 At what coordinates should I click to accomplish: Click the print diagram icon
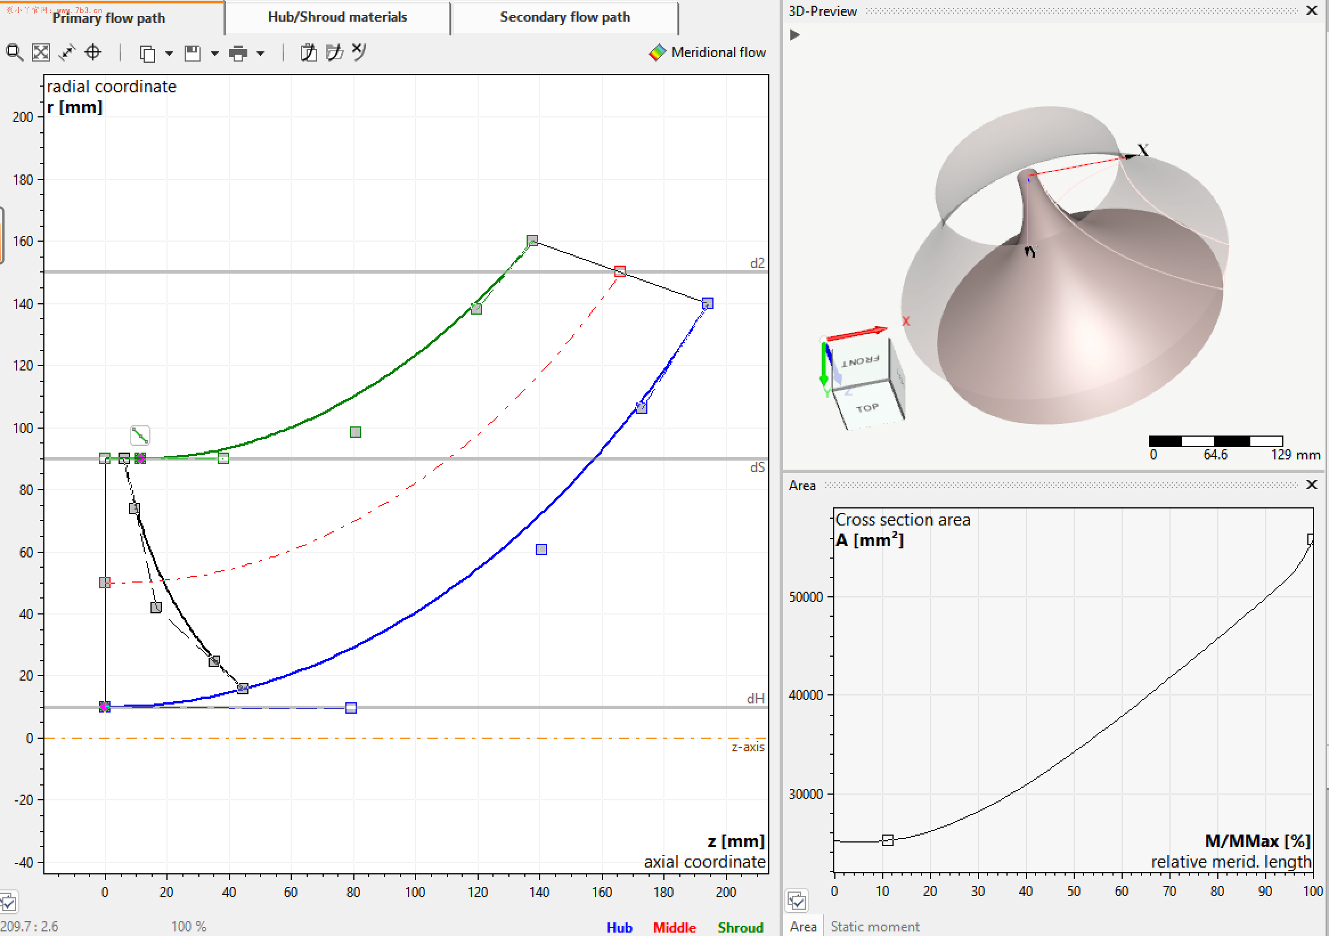[x=238, y=53]
